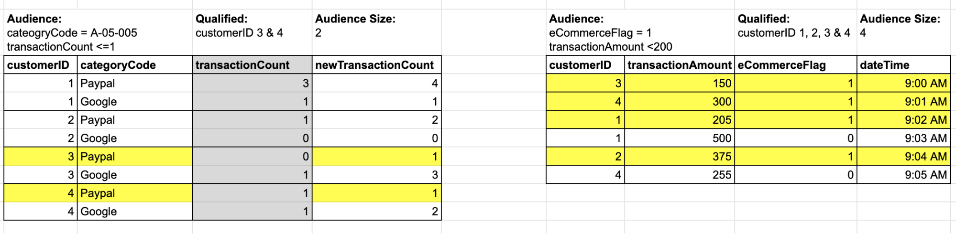Select the Audience cell with cateogryCode A-05-005

click(x=98, y=32)
